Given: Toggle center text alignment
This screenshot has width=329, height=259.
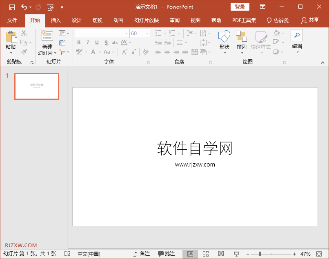Looking at the screenshot, I should [x=167, y=52].
